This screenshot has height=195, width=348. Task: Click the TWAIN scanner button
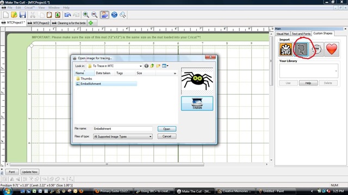(x=197, y=103)
